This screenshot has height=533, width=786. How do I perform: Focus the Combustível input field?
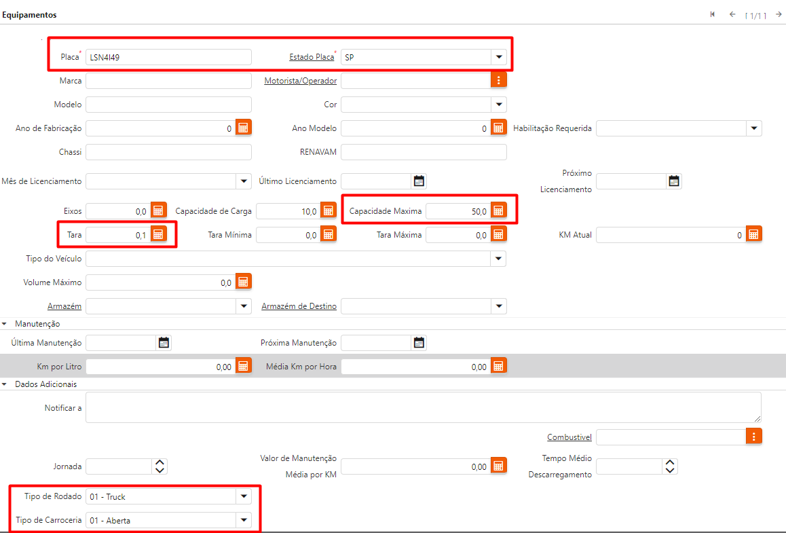click(x=671, y=437)
